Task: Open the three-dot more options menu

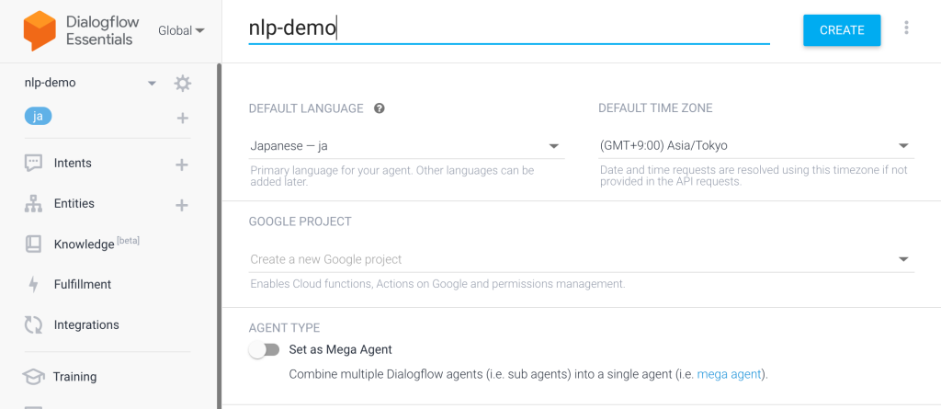Action: click(x=907, y=28)
